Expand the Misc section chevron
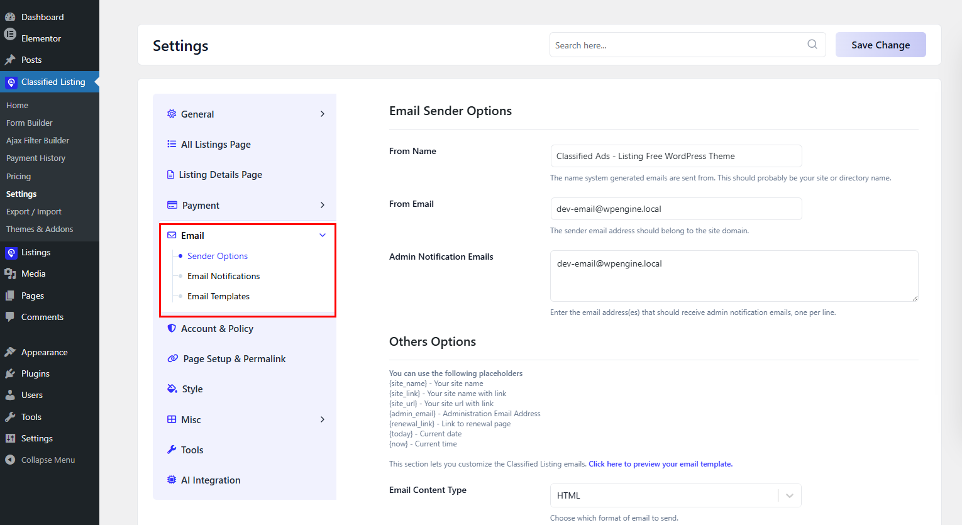Screen dimensions: 962x525 [x=323, y=419]
